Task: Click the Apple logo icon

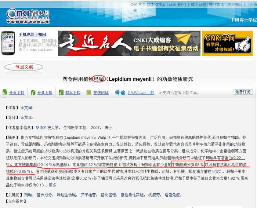Action: point(123,92)
